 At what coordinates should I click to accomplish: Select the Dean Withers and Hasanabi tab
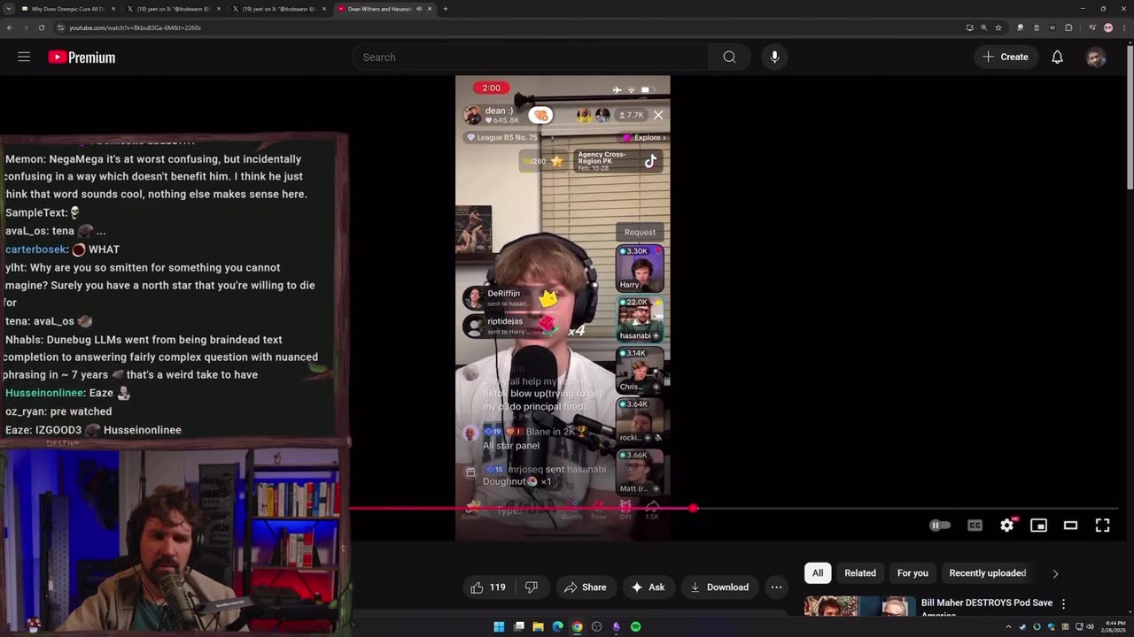[384, 9]
